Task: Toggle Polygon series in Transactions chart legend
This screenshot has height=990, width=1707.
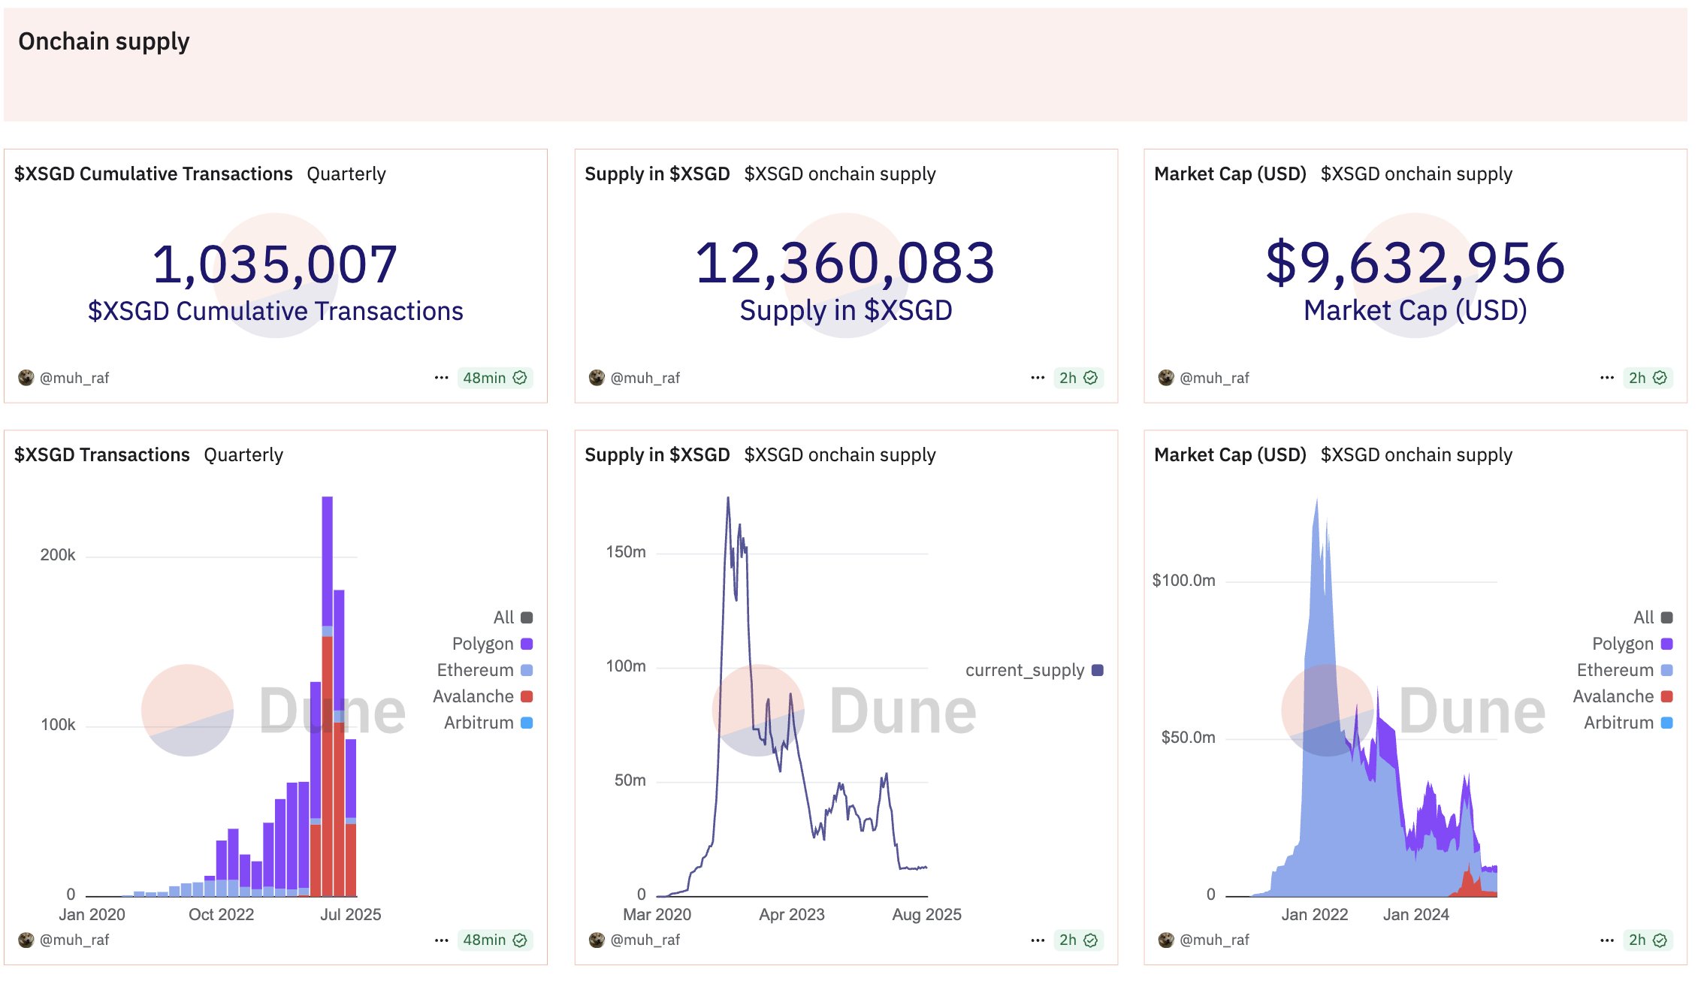Action: click(492, 644)
